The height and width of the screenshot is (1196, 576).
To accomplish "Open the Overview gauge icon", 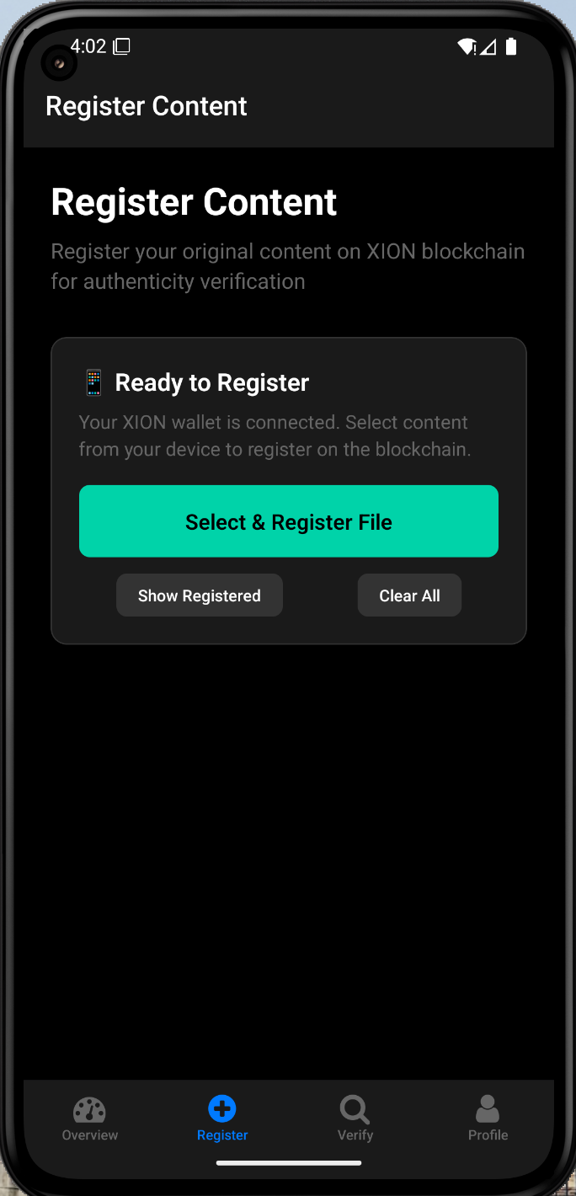I will point(89,1110).
